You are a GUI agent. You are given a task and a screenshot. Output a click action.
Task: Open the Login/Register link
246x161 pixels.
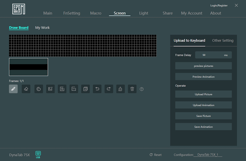pos(219,6)
